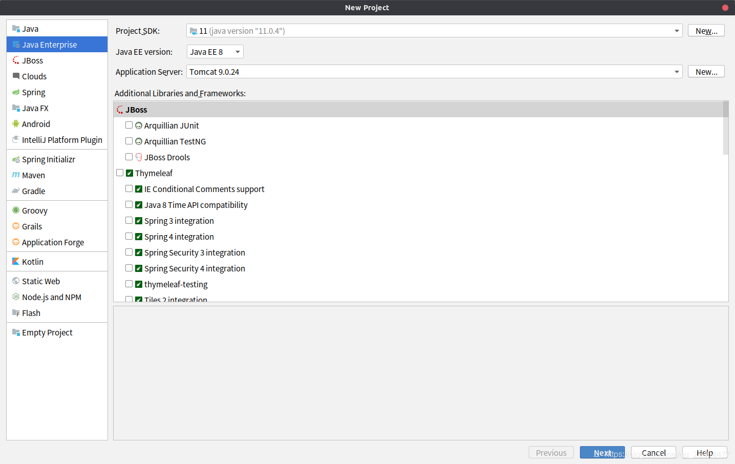Click the 'Spring Security 4 integration' label
The height and width of the screenshot is (464, 735).
(194, 268)
